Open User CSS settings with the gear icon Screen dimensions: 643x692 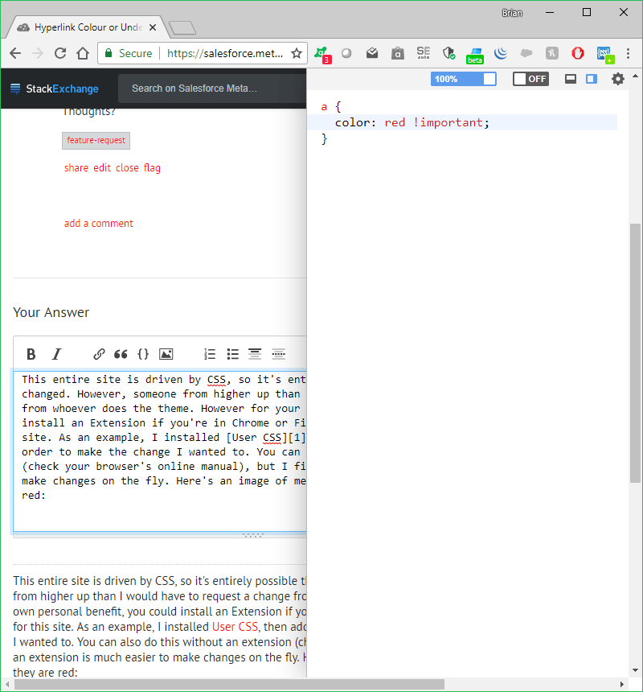click(617, 80)
